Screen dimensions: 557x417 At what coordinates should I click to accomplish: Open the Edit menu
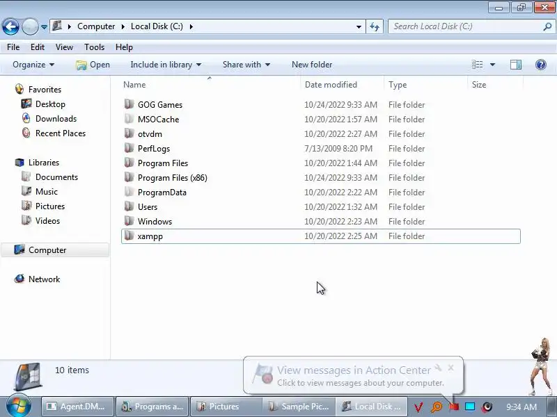point(38,47)
